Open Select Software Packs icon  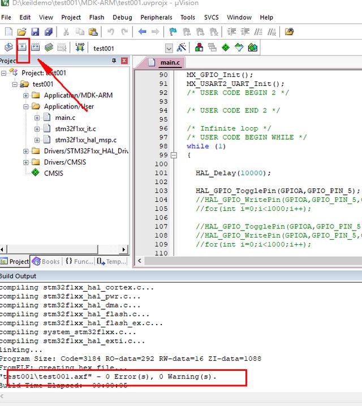click(x=239, y=47)
